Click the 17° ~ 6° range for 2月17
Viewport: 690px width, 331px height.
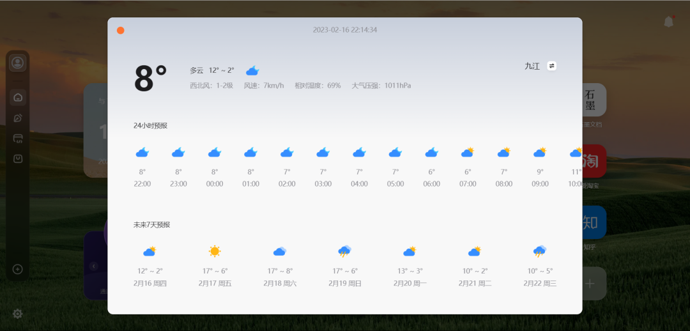pyautogui.click(x=215, y=271)
